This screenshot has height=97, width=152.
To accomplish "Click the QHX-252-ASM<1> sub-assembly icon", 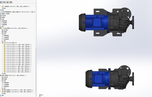I will (1, 28).
